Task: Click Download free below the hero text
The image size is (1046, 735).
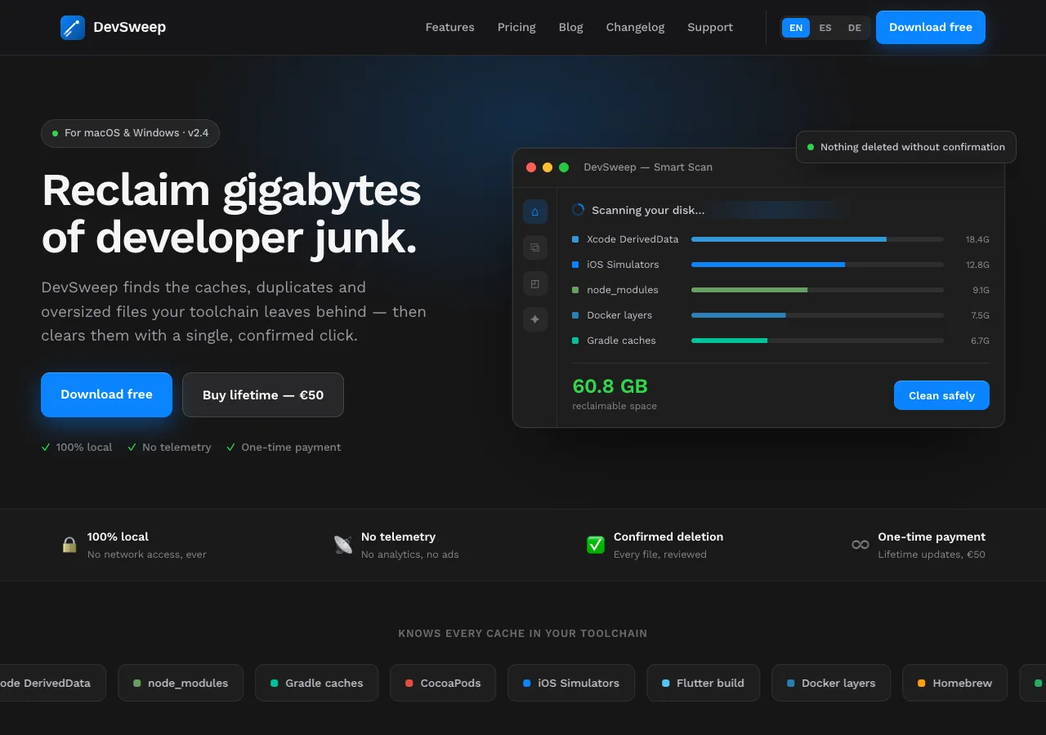Action: click(x=106, y=394)
